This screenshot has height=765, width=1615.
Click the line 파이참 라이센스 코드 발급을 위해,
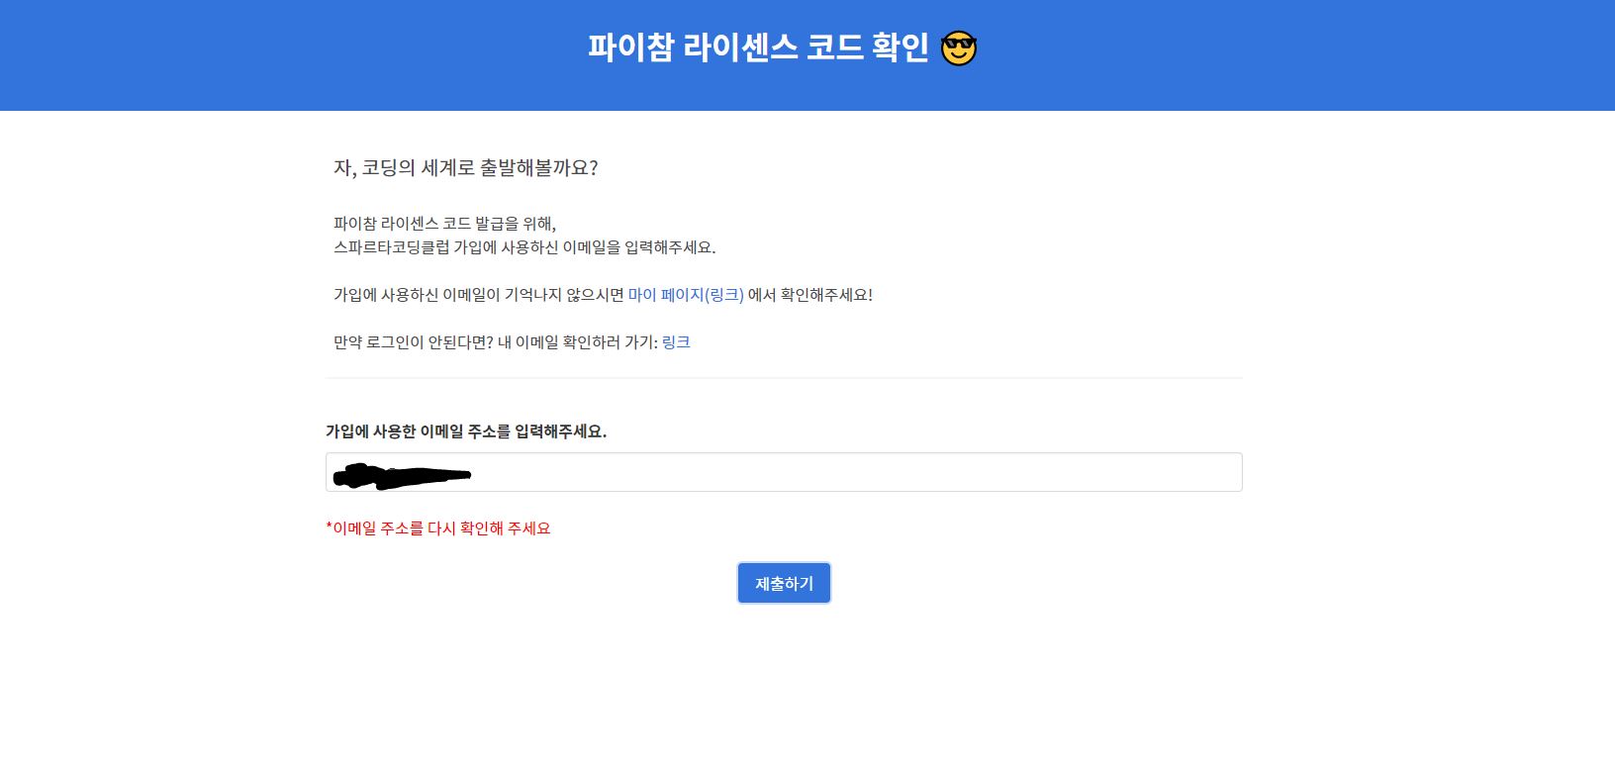(x=445, y=224)
